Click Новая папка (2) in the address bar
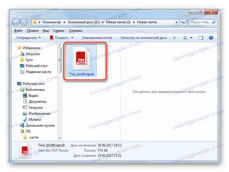229x172 pixels. coord(118,22)
